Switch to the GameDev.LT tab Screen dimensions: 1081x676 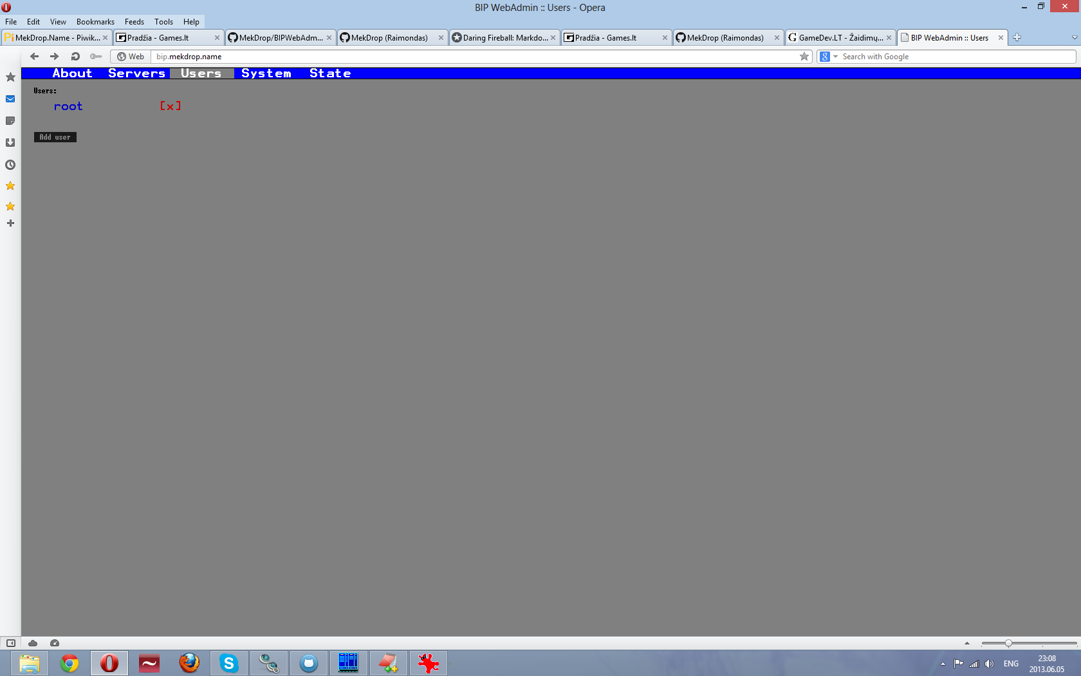tap(840, 37)
